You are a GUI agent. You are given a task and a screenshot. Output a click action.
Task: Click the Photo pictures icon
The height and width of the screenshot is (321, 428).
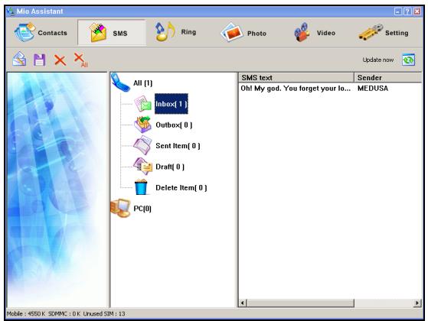(x=232, y=32)
